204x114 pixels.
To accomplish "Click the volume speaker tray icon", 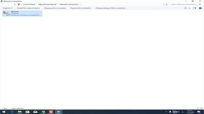I will tap(178, 112).
